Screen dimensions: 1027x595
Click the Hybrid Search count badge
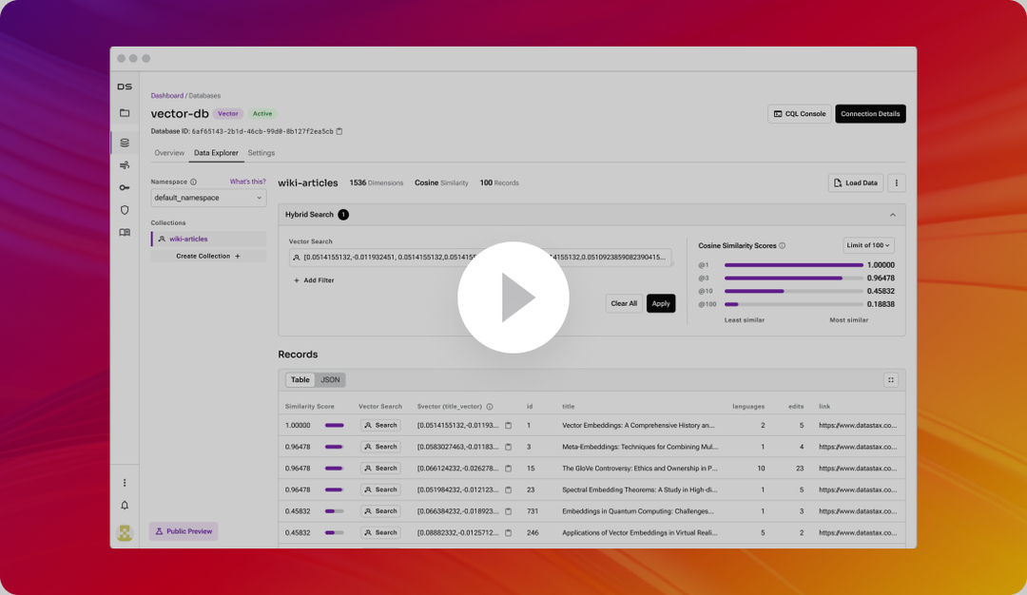tap(343, 215)
